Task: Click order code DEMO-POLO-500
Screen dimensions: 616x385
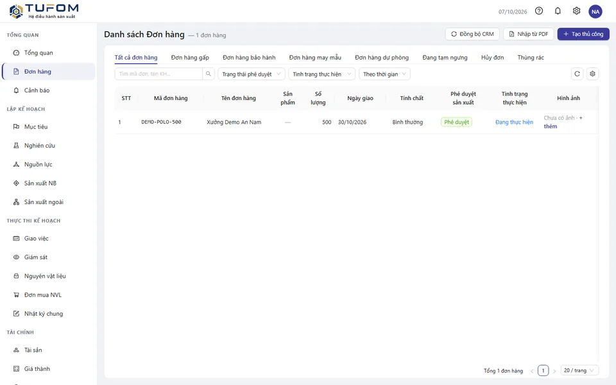Action: (x=162, y=122)
